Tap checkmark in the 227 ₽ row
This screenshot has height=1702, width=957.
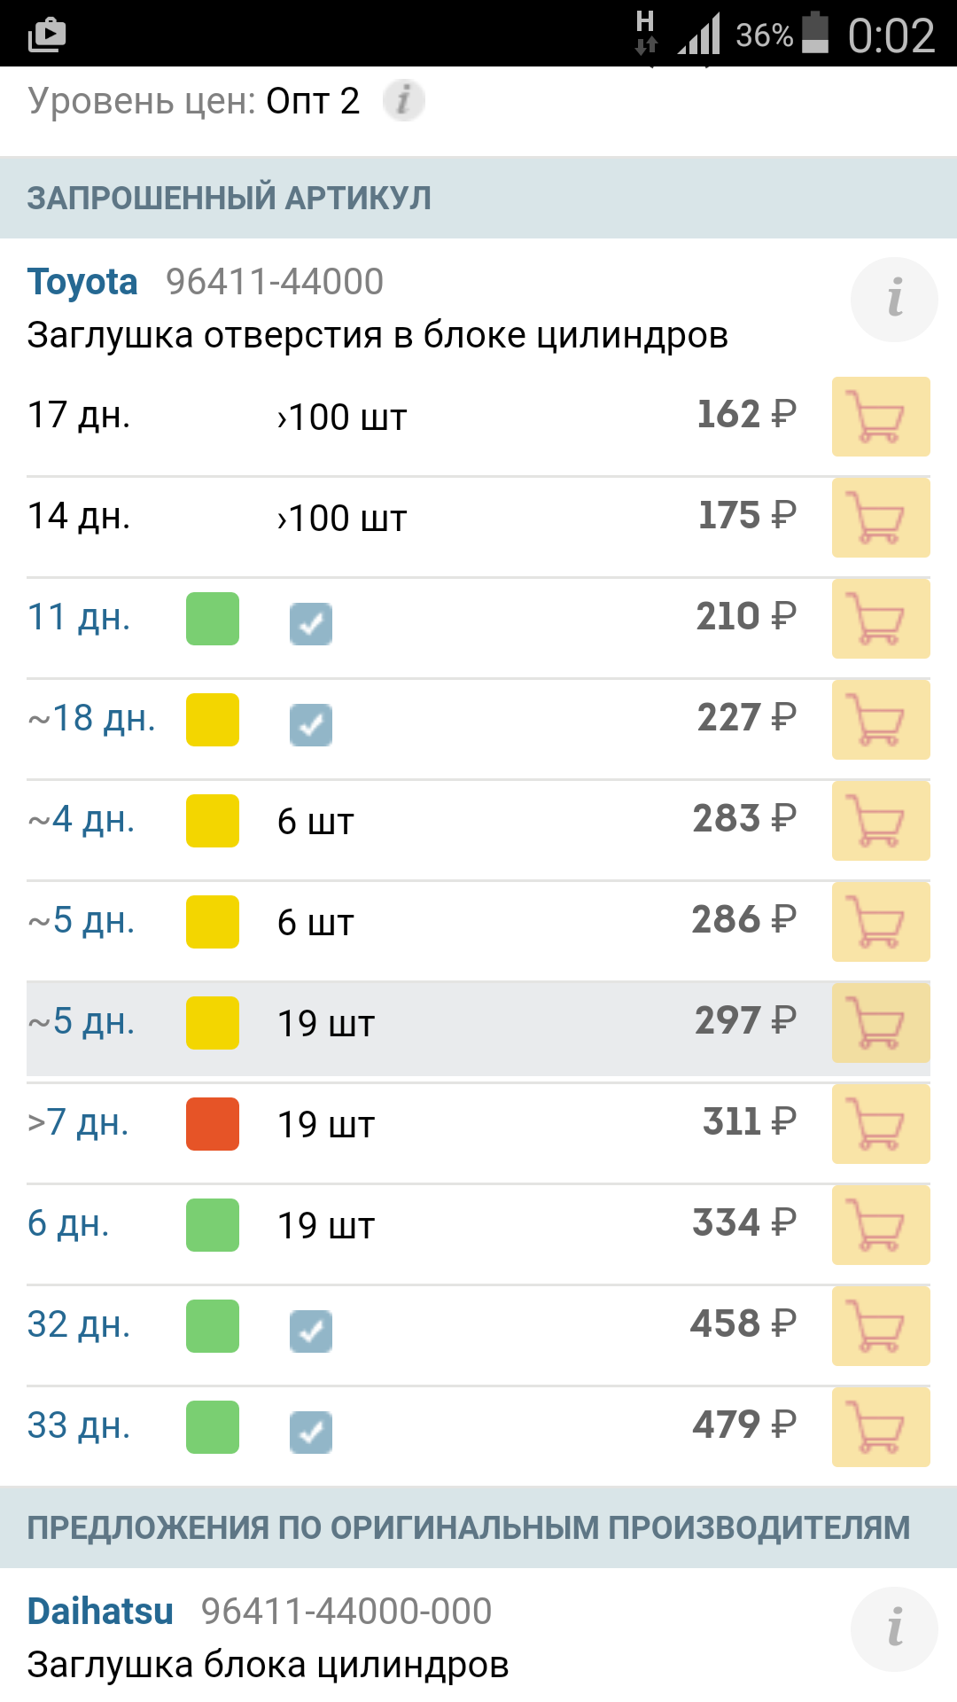coord(311,725)
